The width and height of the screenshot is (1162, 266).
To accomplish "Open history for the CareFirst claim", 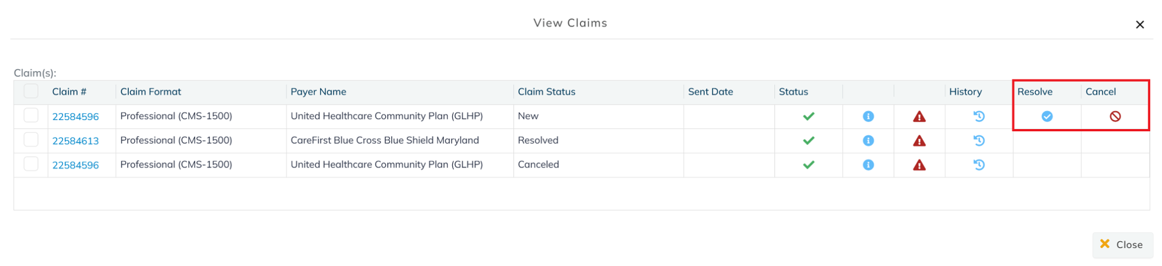I will coord(979,140).
